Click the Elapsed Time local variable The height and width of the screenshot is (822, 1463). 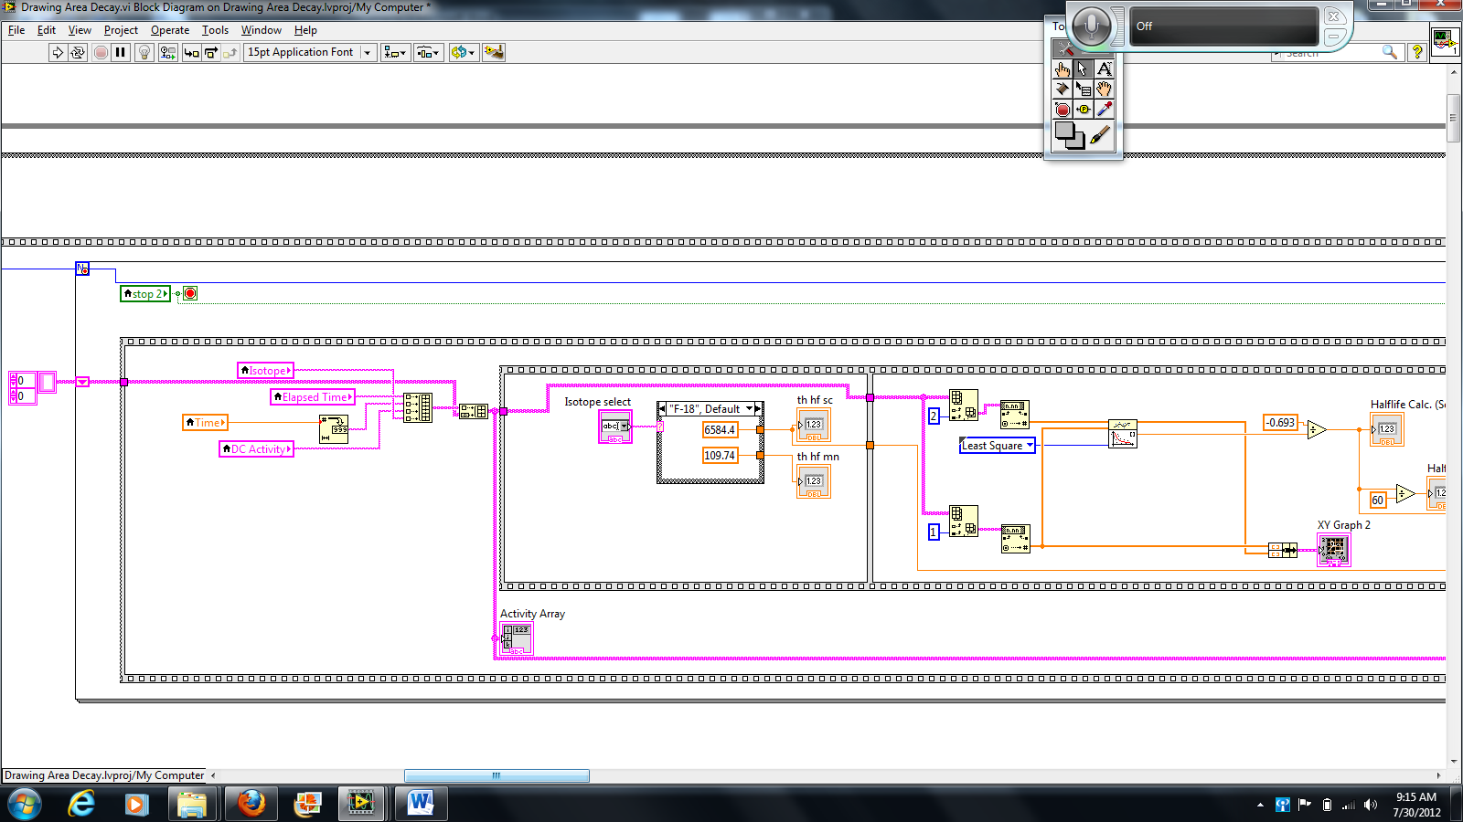coord(313,397)
